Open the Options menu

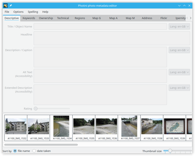18,12
